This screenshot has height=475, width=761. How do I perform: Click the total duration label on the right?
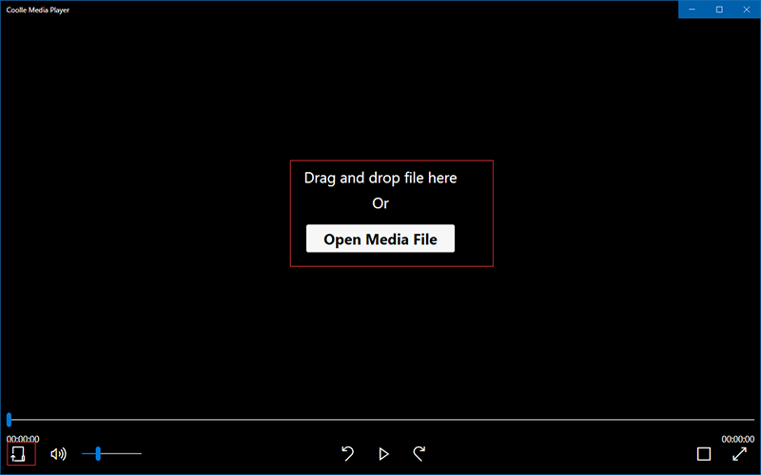(x=737, y=439)
